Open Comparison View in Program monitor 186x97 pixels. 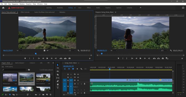point(167,58)
